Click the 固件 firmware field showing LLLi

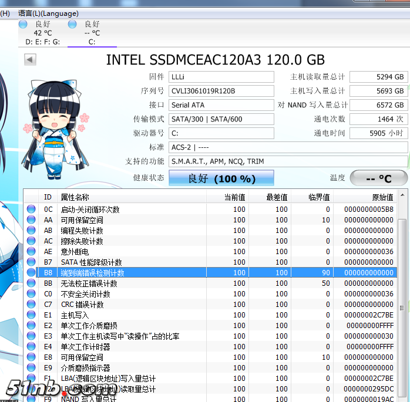pos(221,77)
